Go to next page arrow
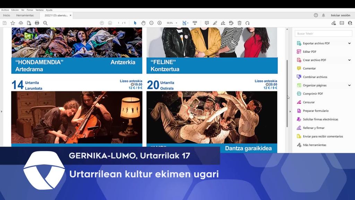Image resolution: width=355 pixels, height=200 pixels. 110,23
